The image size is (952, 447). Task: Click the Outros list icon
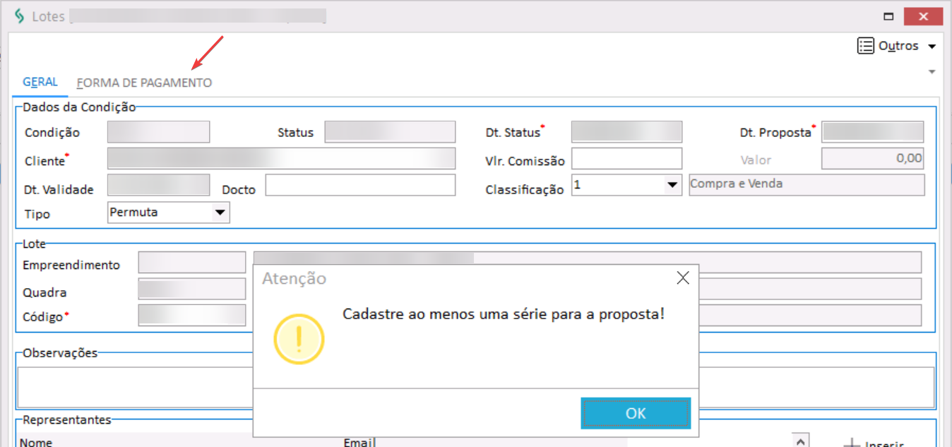865,46
